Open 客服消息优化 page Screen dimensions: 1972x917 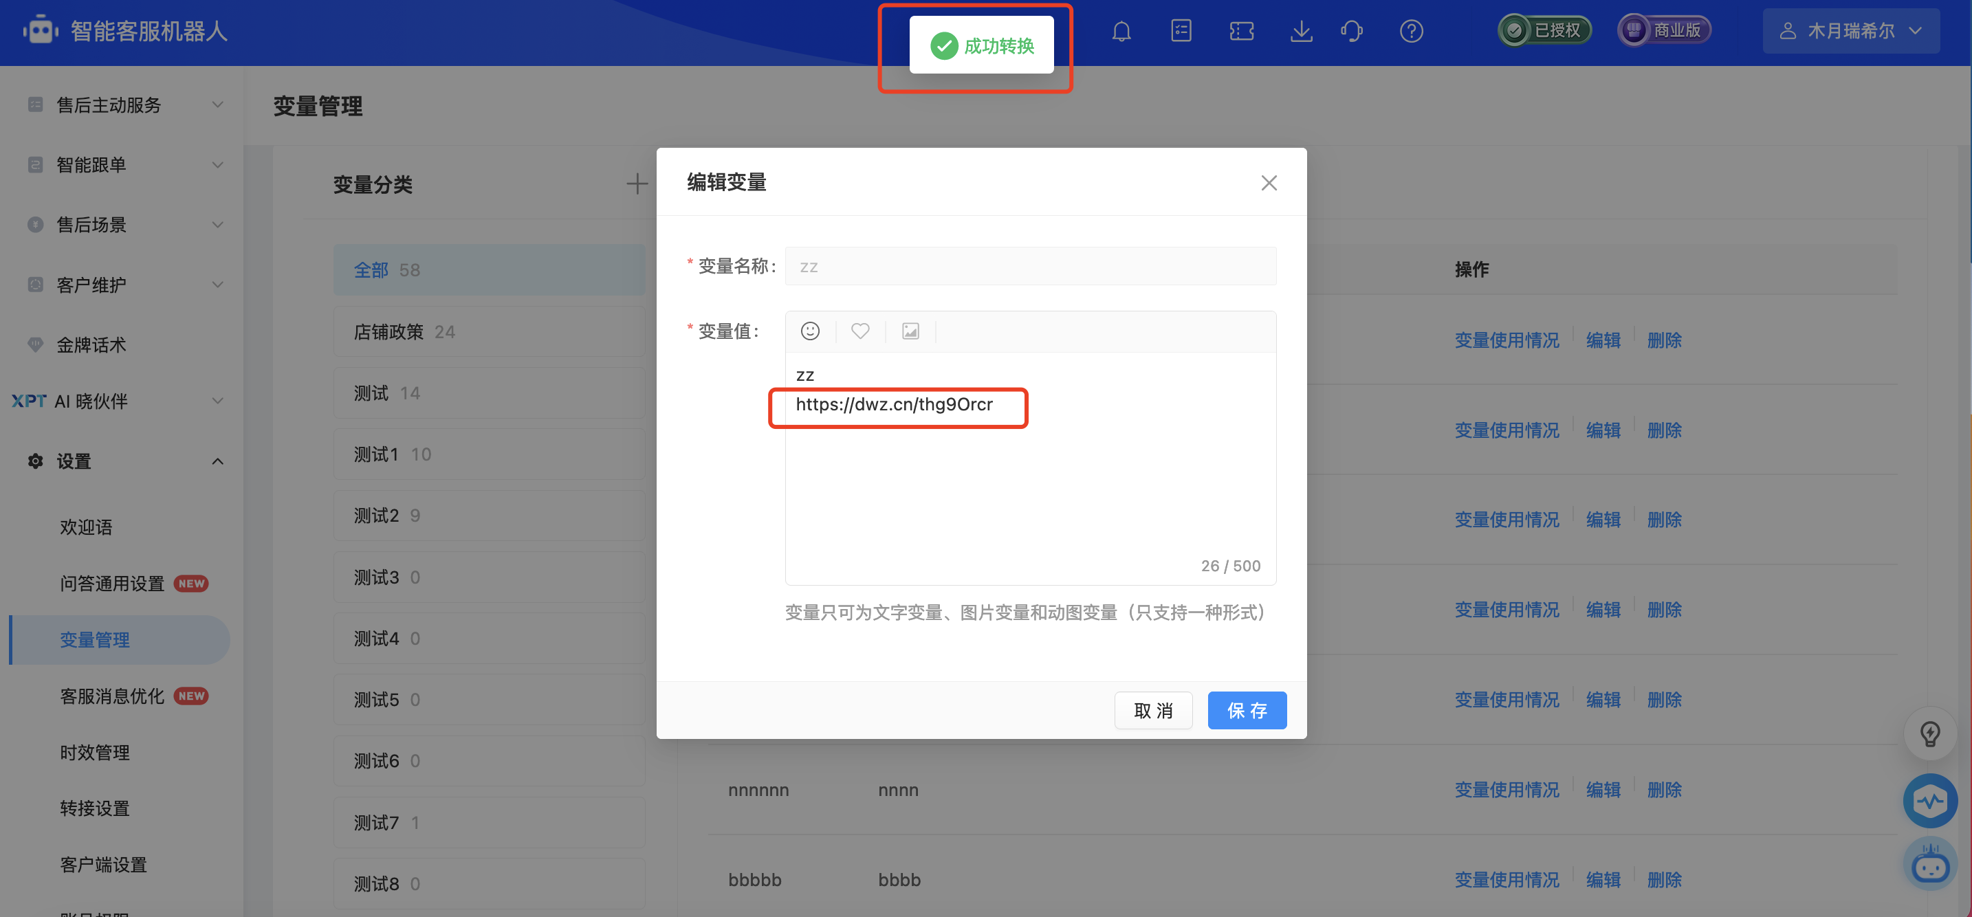[x=112, y=696]
